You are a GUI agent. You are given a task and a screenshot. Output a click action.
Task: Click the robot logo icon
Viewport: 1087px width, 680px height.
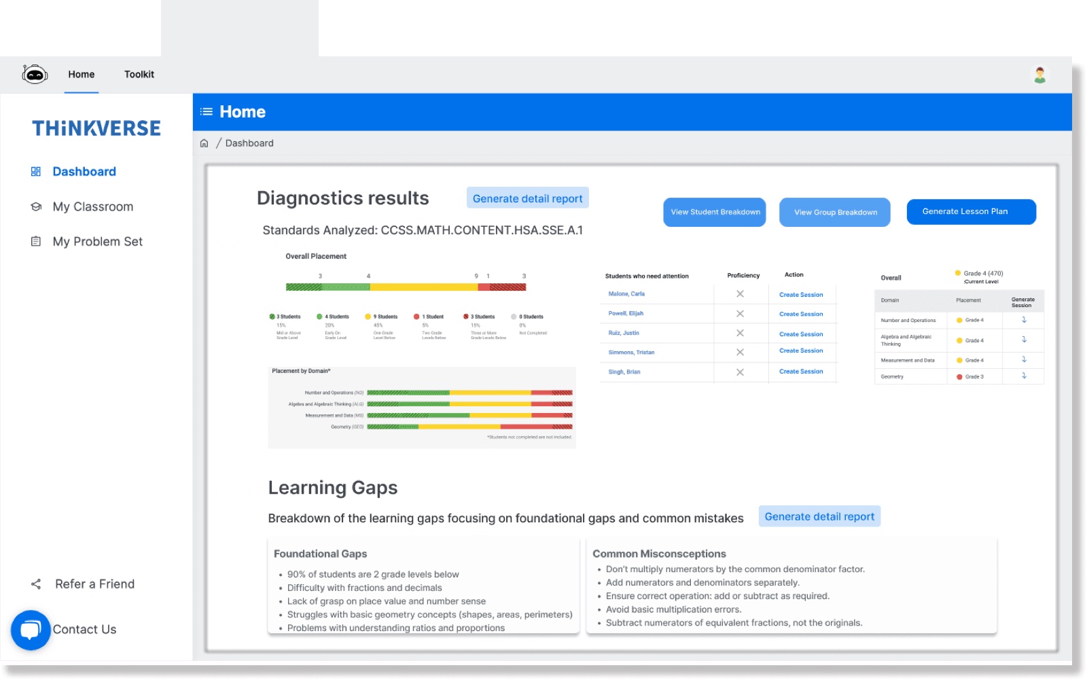pos(35,74)
